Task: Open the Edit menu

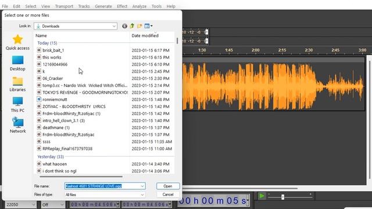Action: pos(17,6)
